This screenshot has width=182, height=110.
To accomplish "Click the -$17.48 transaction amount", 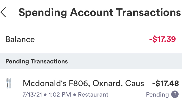I will [x=165, y=83].
